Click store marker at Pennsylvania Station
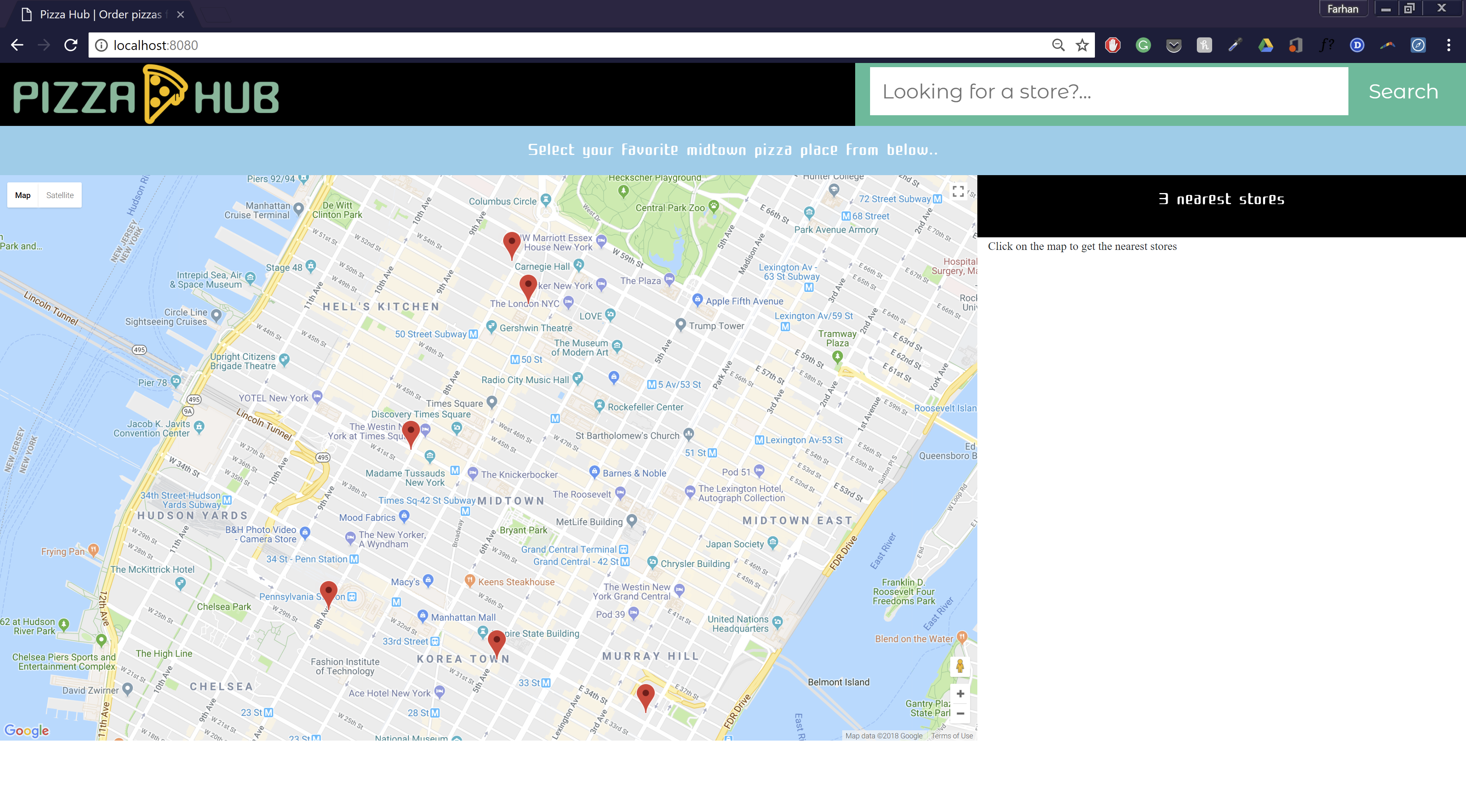 click(x=328, y=592)
